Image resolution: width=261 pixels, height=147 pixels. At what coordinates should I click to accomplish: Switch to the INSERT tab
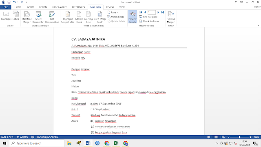(x=30, y=7)
